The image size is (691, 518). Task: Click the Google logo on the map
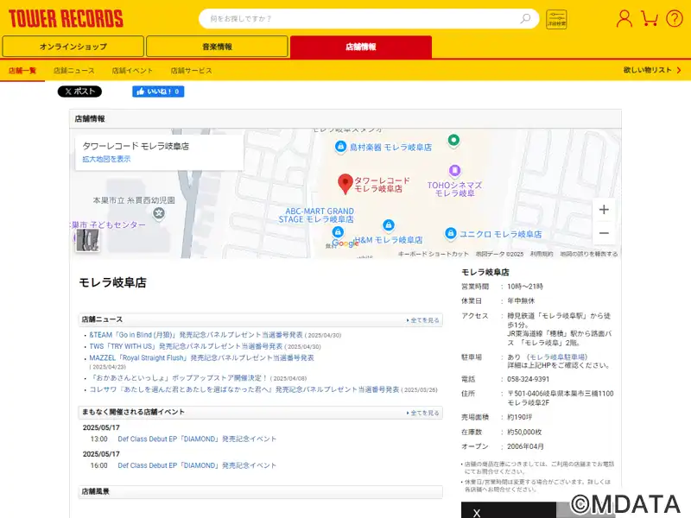(x=345, y=243)
